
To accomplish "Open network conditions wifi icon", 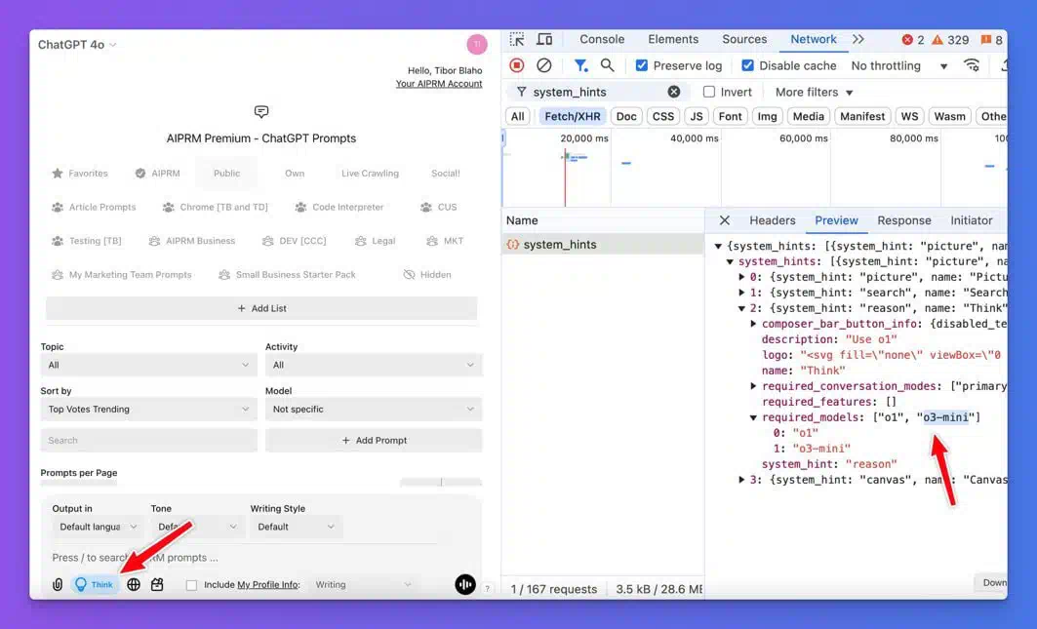I will pos(972,65).
